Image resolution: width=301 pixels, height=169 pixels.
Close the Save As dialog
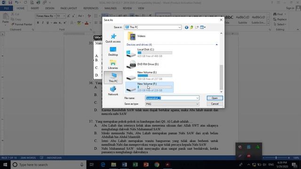(221, 20)
